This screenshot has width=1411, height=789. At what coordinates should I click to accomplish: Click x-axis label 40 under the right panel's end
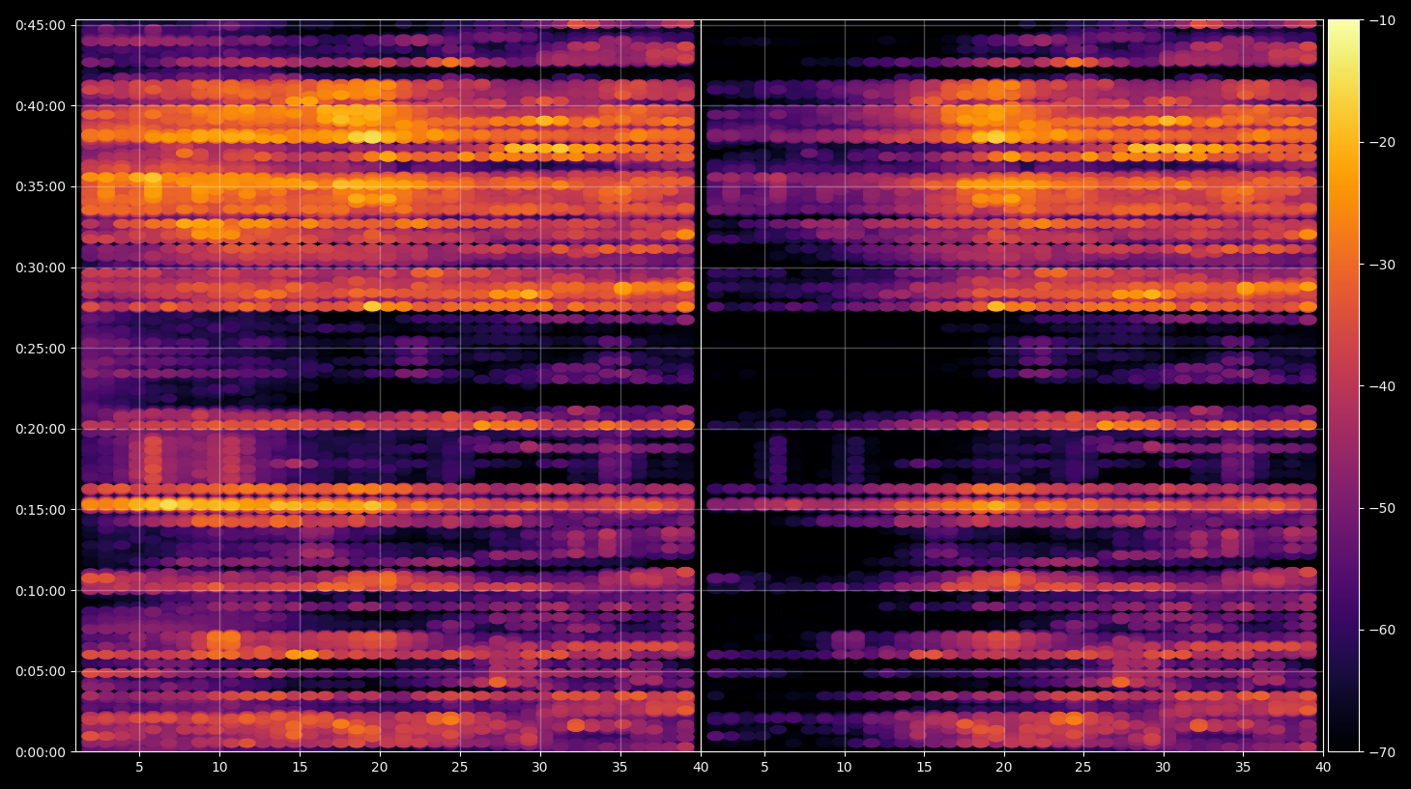pyautogui.click(x=1323, y=768)
